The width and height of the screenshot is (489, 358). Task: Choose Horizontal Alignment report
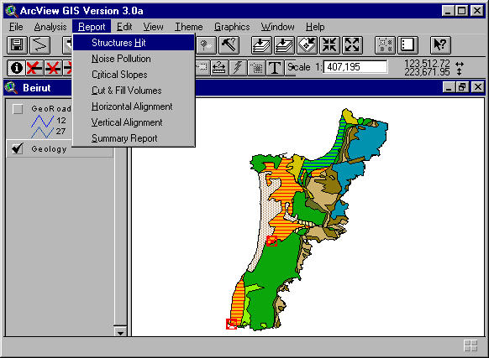[134, 106]
